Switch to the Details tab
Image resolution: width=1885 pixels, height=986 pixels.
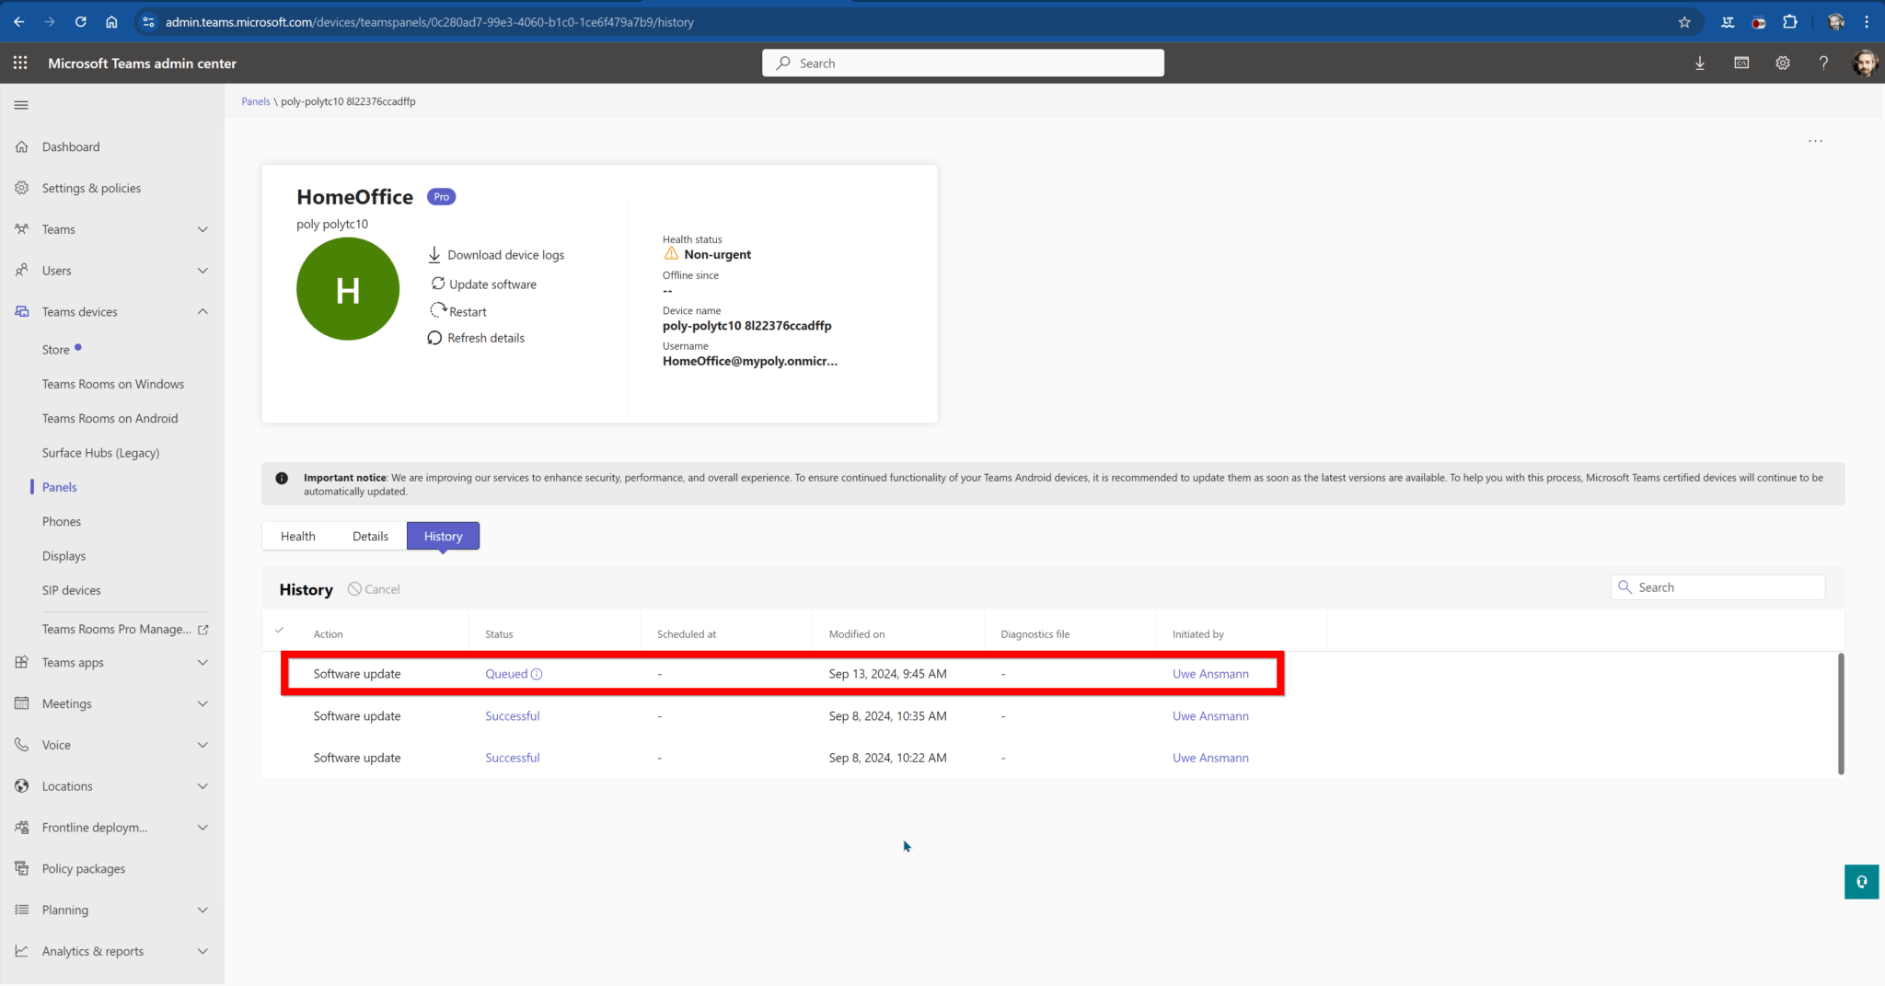tap(370, 535)
